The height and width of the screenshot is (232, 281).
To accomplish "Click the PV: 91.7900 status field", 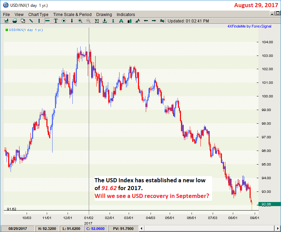I will (123, 229).
